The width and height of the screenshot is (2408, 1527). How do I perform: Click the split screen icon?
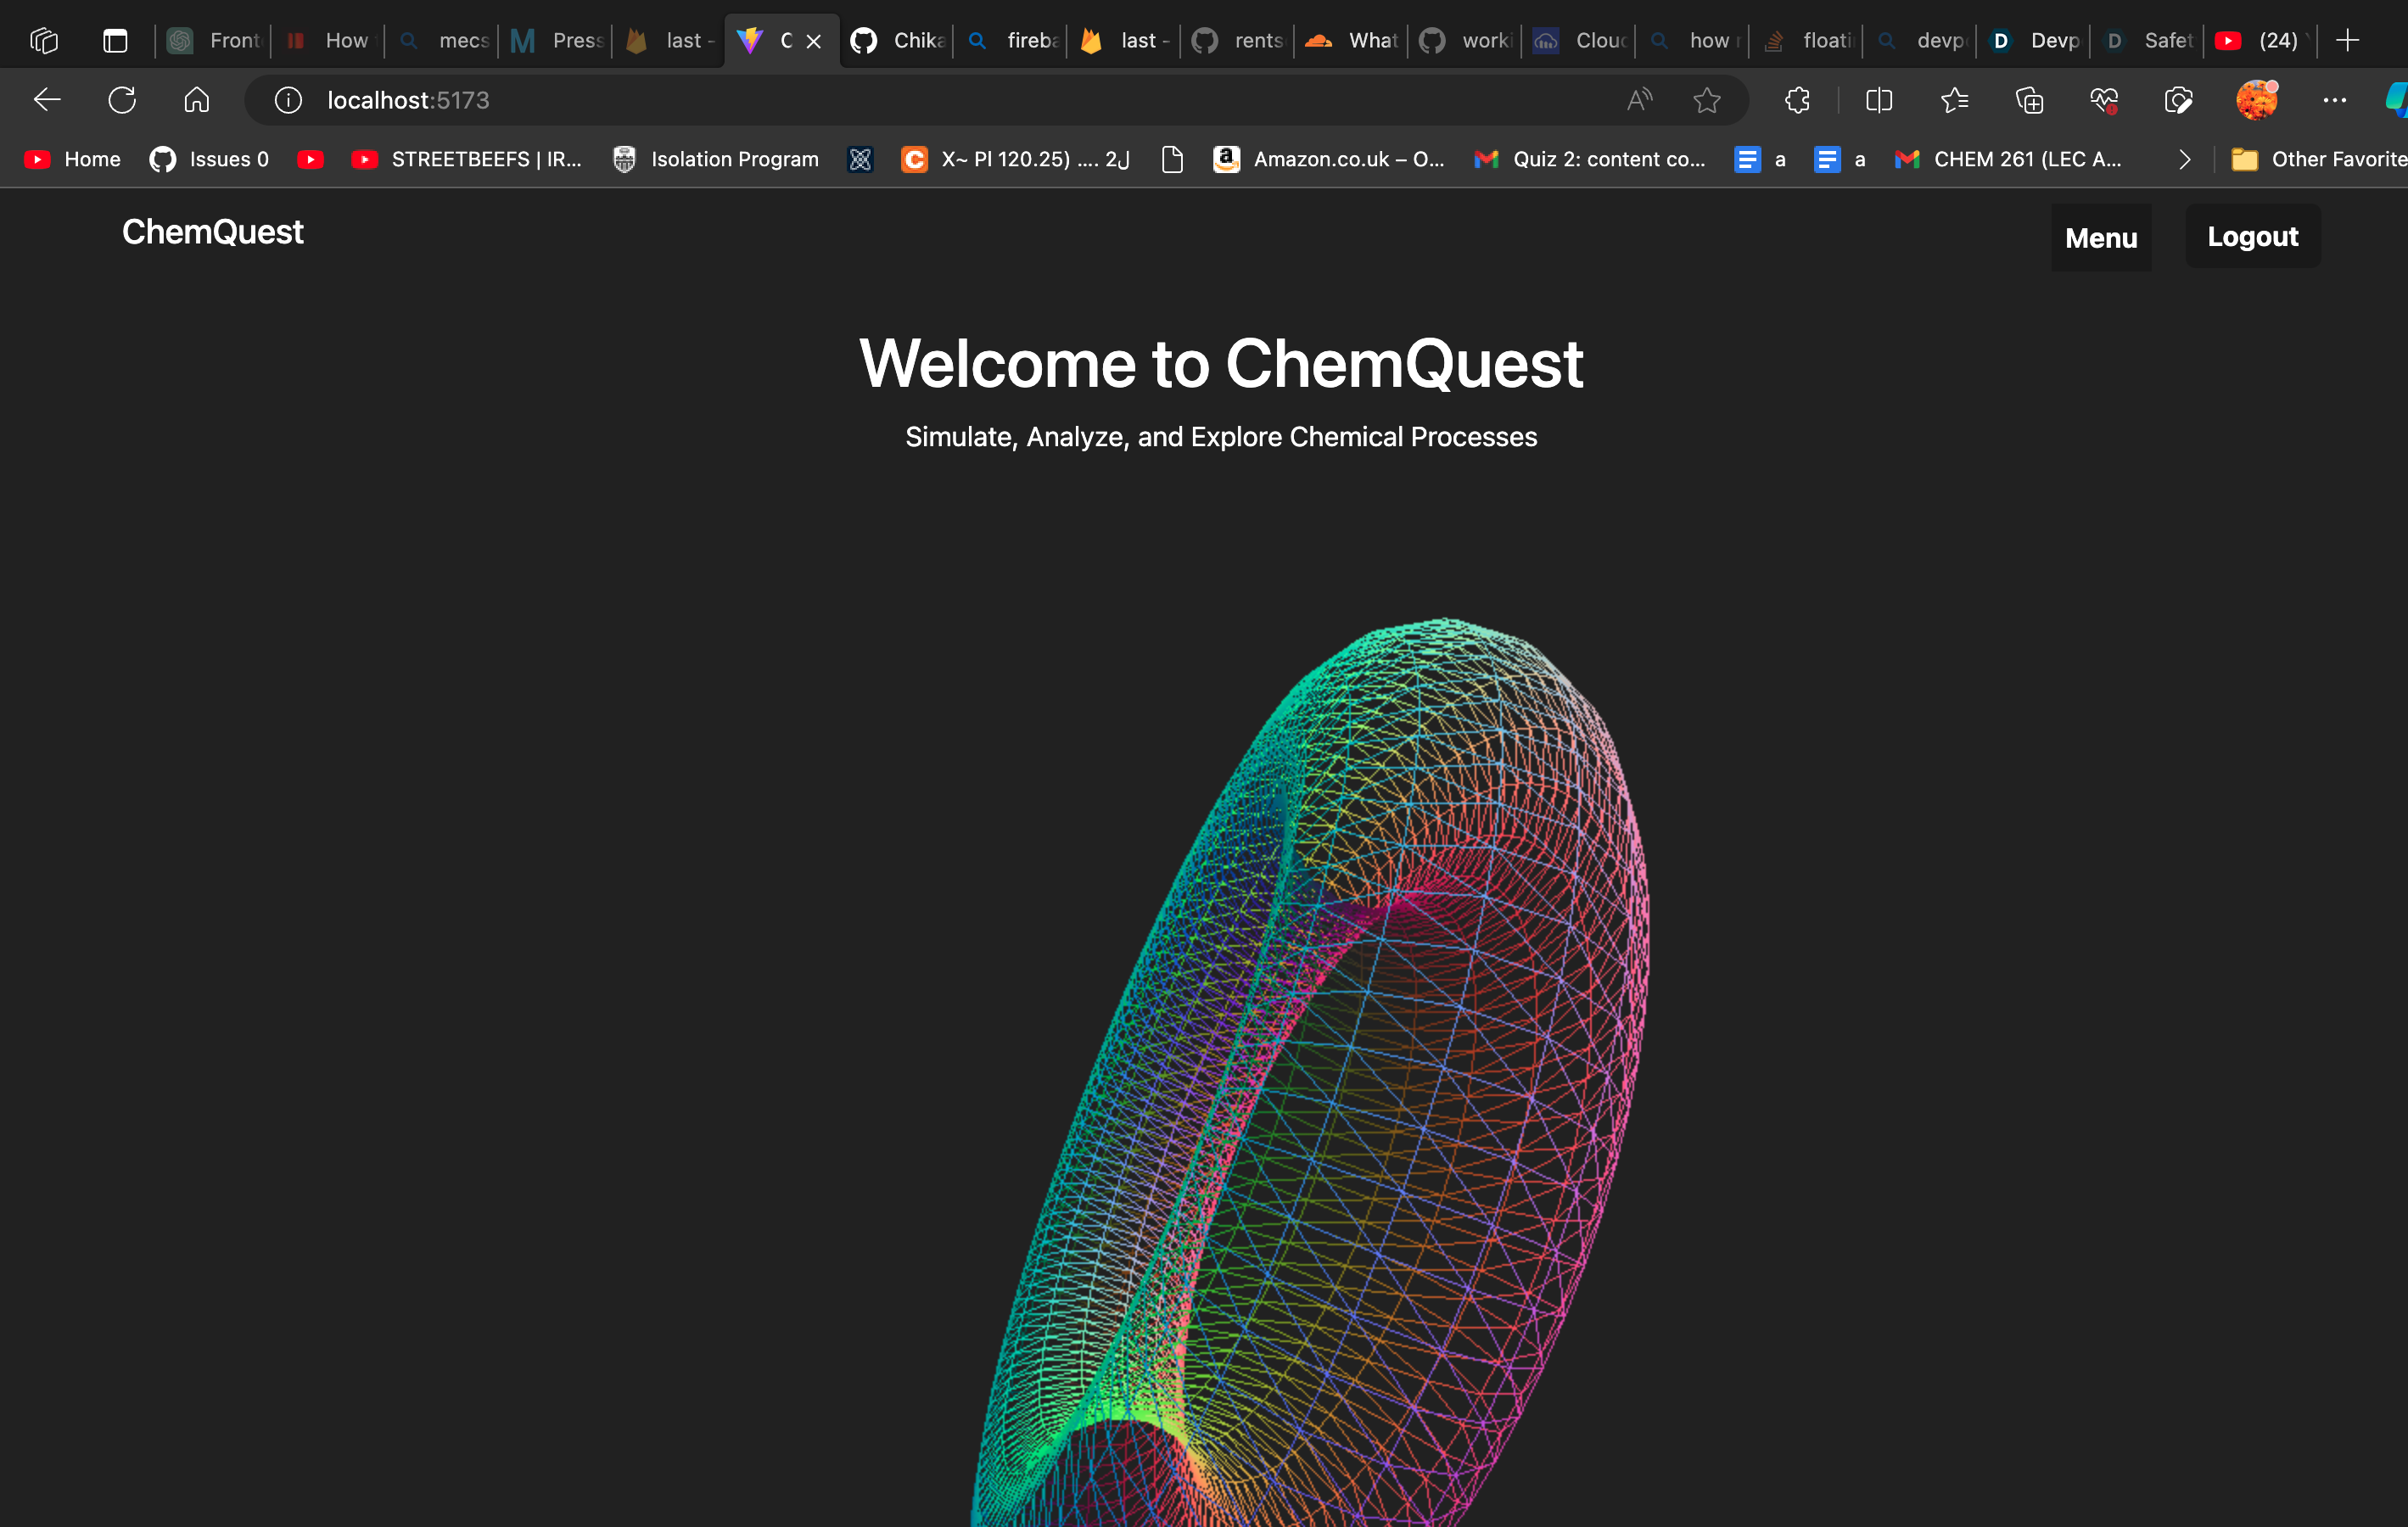1879,100
